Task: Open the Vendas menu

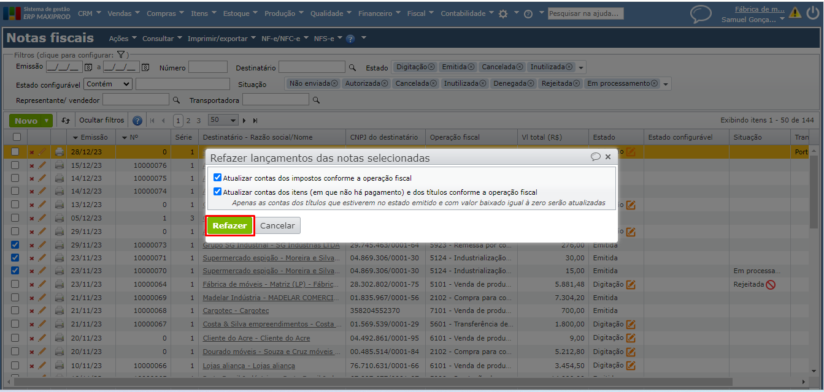Action: (x=123, y=13)
